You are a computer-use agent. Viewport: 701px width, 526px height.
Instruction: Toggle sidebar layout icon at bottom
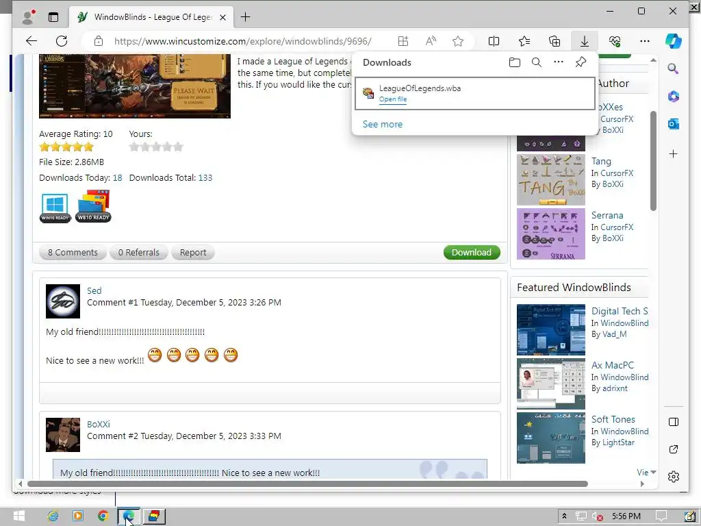(674, 422)
